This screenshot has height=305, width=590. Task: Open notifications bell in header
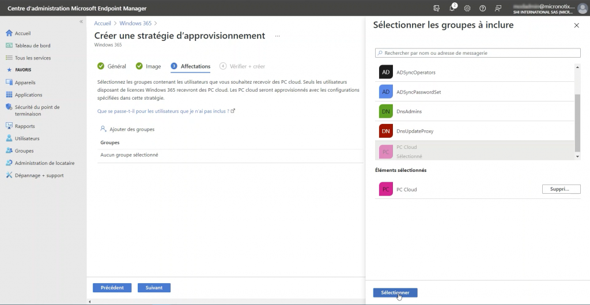[452, 8]
